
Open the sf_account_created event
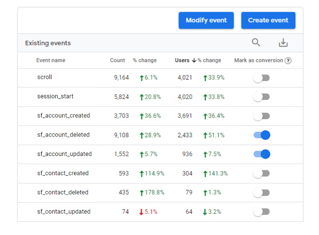pyautogui.click(x=64, y=116)
